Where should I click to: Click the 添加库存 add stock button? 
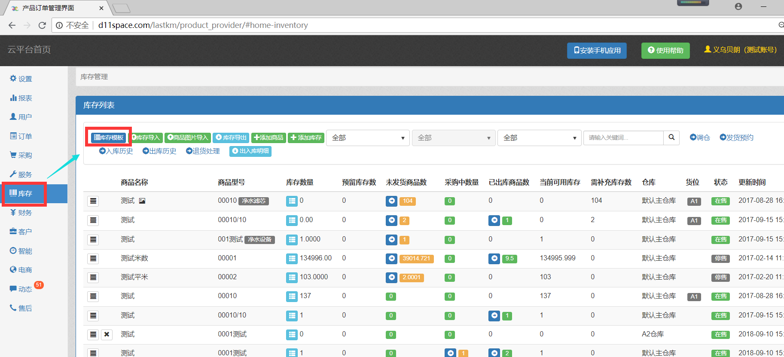[306, 137]
